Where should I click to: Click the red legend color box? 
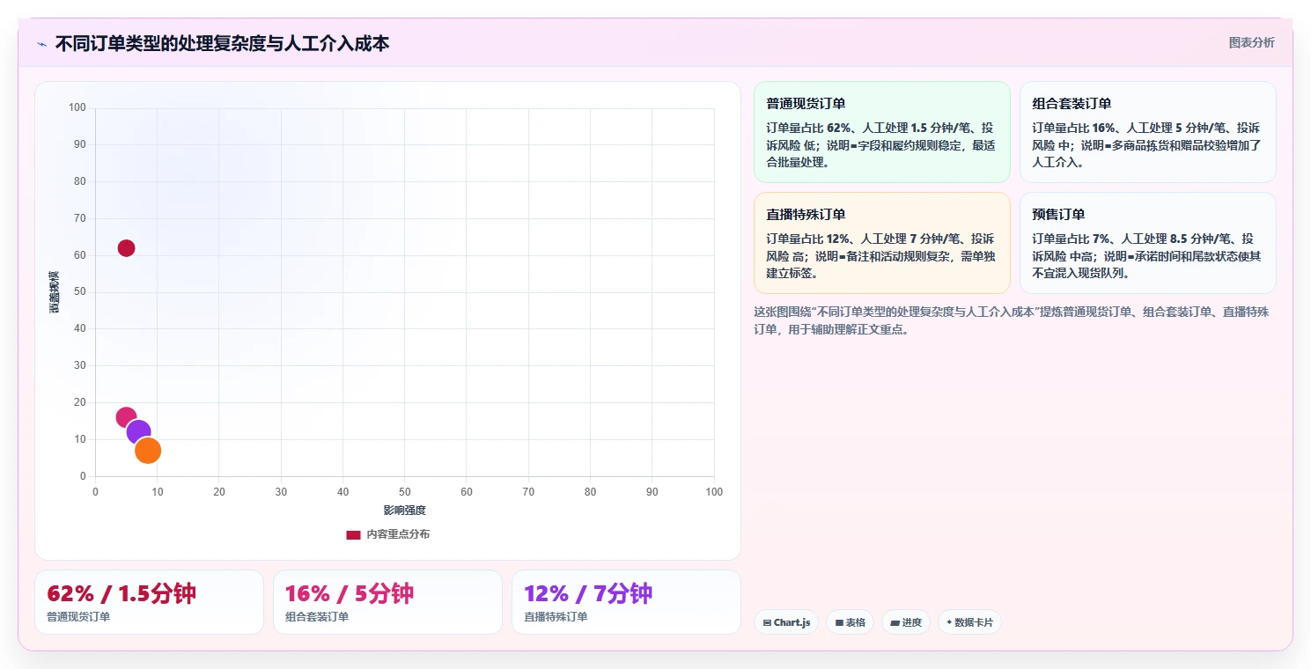click(x=353, y=534)
